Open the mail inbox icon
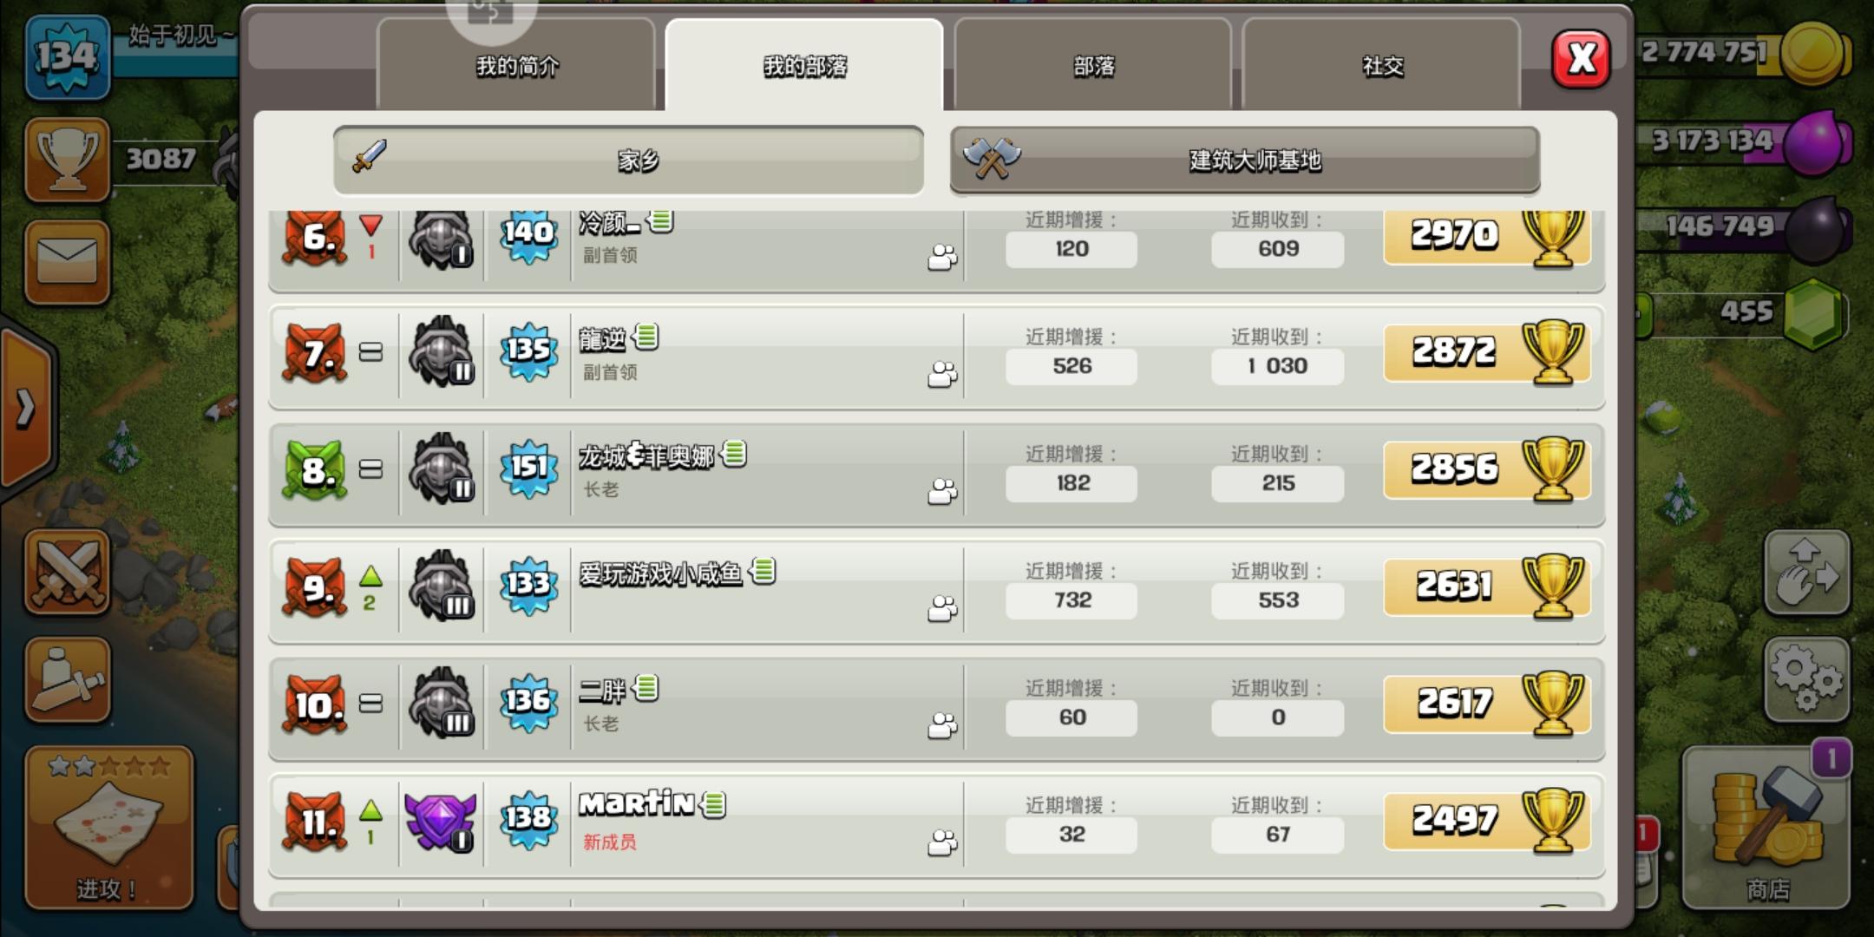 click(68, 262)
